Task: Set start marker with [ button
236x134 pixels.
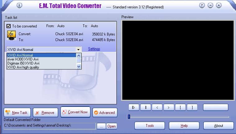Action: click(x=180, y=107)
